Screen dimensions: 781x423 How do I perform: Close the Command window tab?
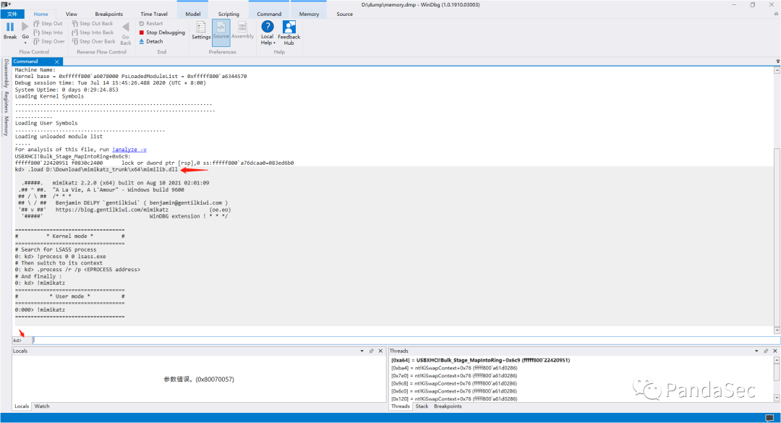tap(57, 61)
